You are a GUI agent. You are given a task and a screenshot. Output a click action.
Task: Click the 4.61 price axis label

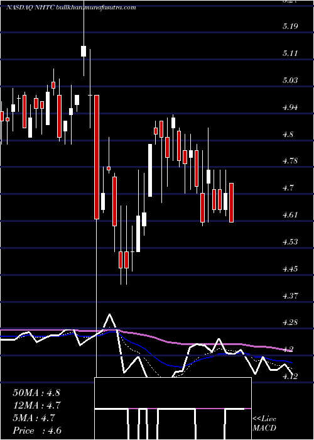pos(290,215)
